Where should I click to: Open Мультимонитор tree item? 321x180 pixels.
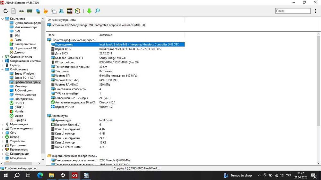(25, 94)
